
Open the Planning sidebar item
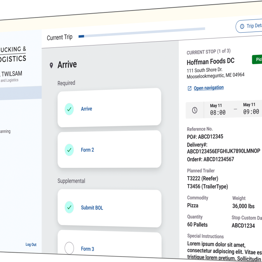click(5, 131)
